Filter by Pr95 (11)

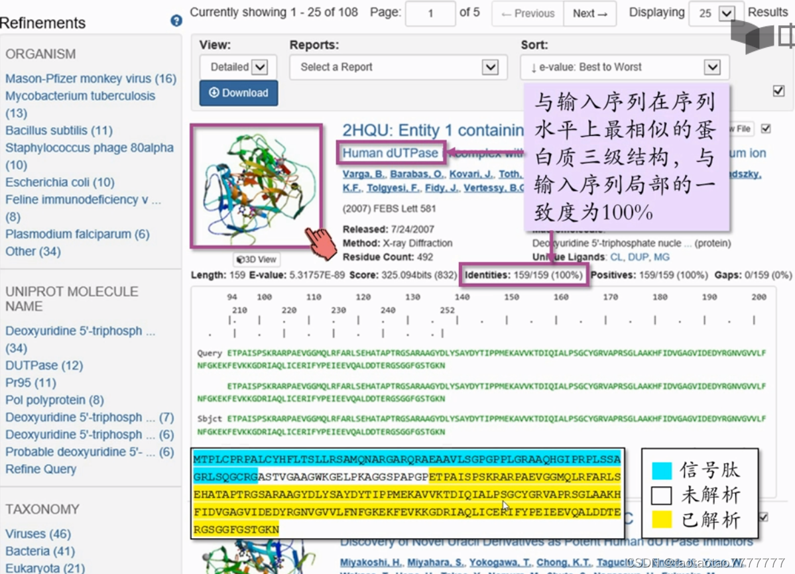31,382
